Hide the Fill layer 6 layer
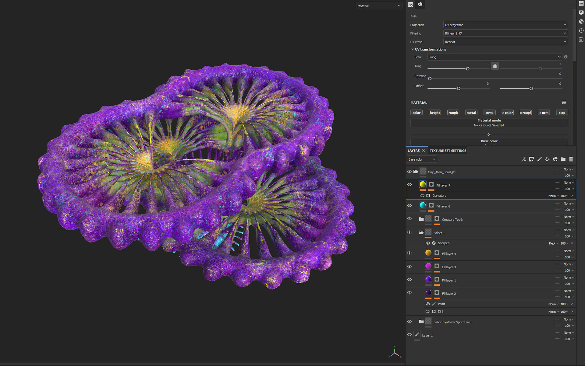The height and width of the screenshot is (366, 585). click(409, 206)
